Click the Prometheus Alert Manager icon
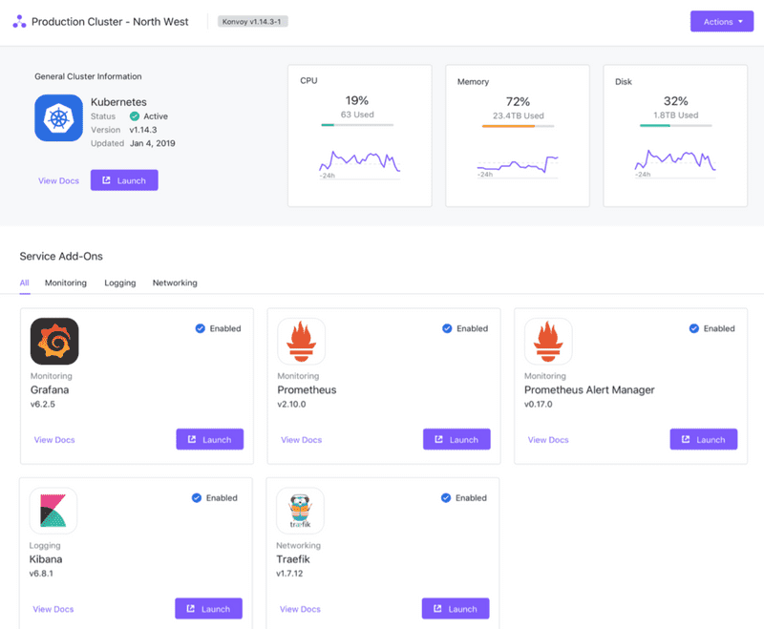 point(548,342)
